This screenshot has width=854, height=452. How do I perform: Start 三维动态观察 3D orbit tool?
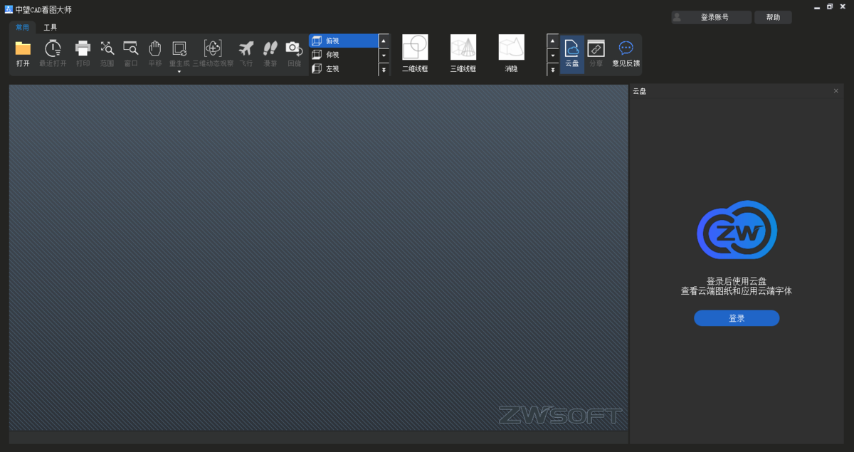tap(213, 54)
